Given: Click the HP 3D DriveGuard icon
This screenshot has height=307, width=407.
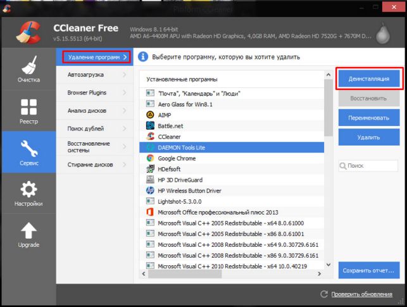Looking at the screenshot, I should coord(150,180).
